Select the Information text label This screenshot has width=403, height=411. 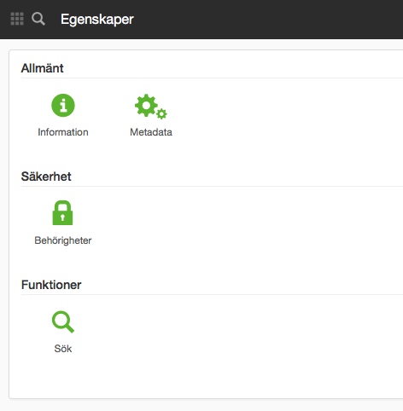click(x=63, y=132)
